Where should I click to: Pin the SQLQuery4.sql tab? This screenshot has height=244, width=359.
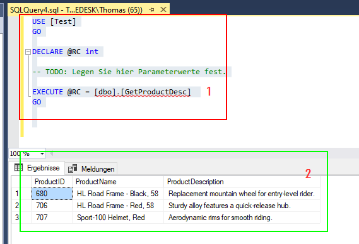(x=151, y=10)
